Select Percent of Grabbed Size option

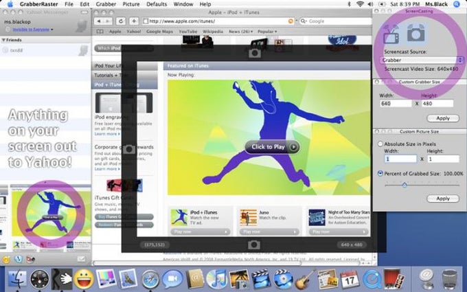[380, 173]
